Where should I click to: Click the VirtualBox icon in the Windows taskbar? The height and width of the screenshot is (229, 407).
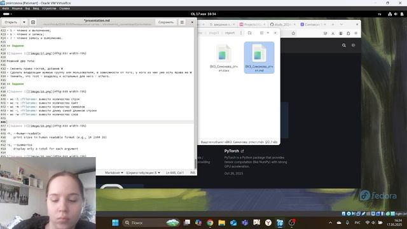(x=280, y=223)
